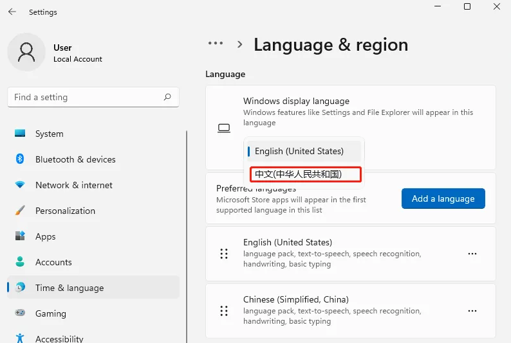Screen dimensions: 511x343
Task: Click the Windows display language title
Action: click(296, 101)
